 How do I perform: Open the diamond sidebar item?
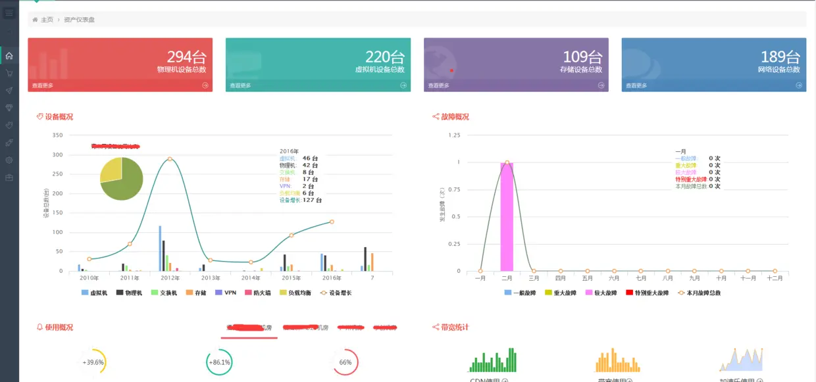click(9, 107)
